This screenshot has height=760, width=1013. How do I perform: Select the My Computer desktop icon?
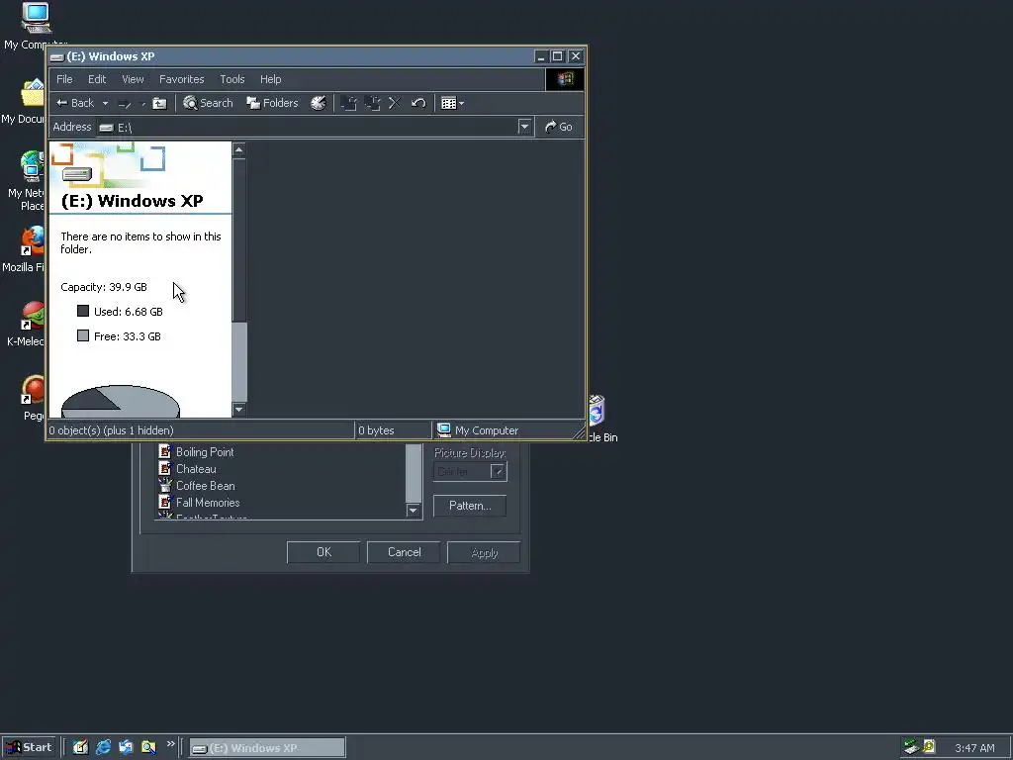click(36, 18)
